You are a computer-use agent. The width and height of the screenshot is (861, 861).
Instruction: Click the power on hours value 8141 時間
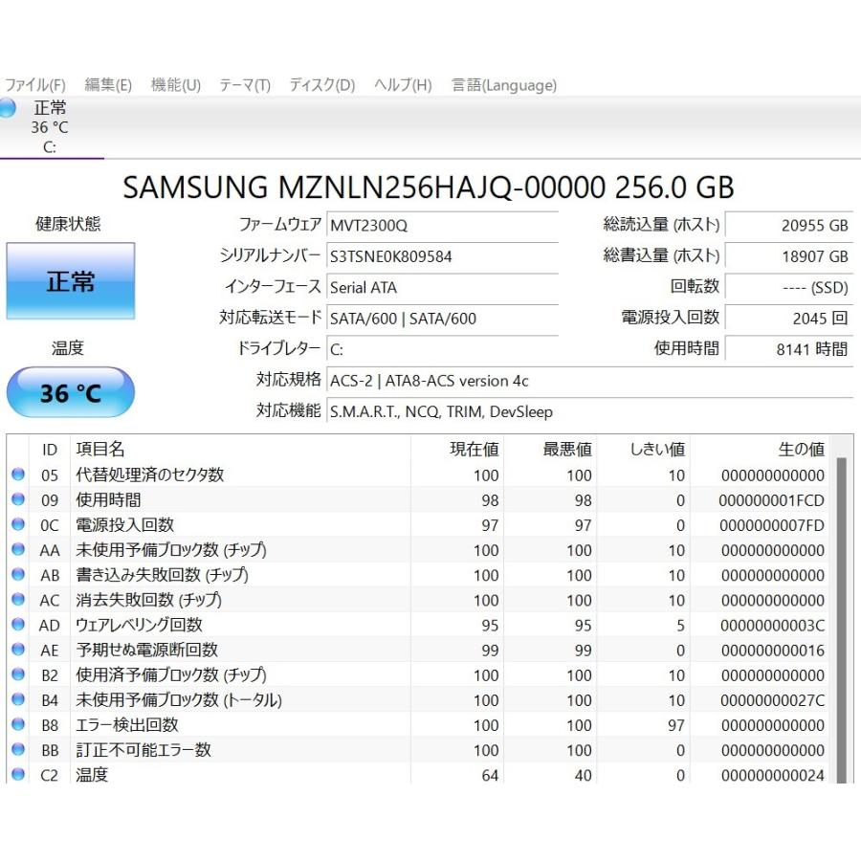789,349
